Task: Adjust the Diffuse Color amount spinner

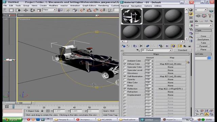Action: pyautogui.click(x=152, y=64)
